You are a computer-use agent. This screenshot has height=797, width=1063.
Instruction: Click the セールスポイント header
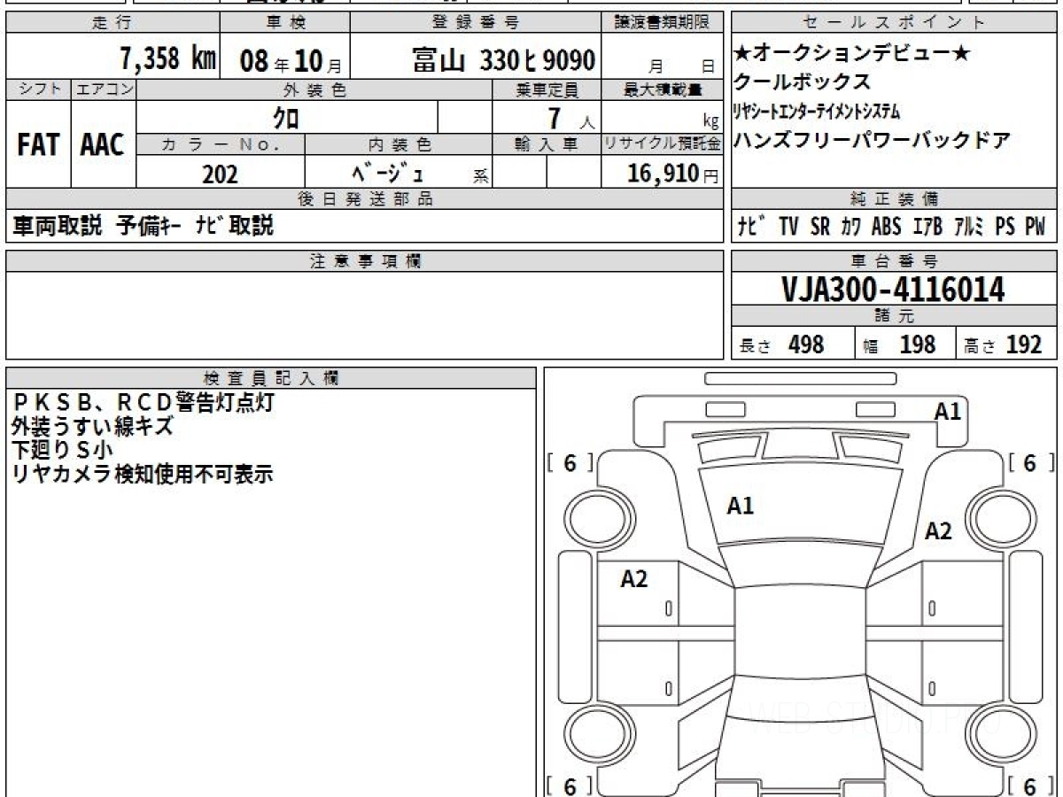(x=895, y=23)
